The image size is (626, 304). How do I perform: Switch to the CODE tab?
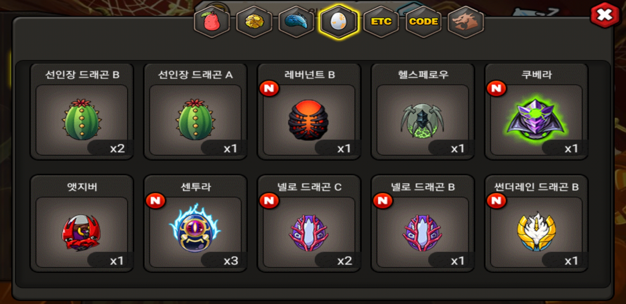[x=423, y=22]
